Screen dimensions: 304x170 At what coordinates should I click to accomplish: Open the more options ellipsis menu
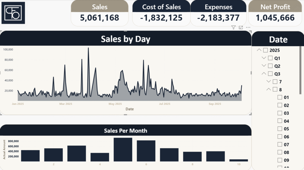pos(248,28)
